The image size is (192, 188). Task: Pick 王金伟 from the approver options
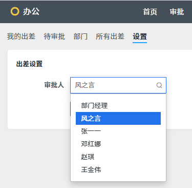[118, 170]
